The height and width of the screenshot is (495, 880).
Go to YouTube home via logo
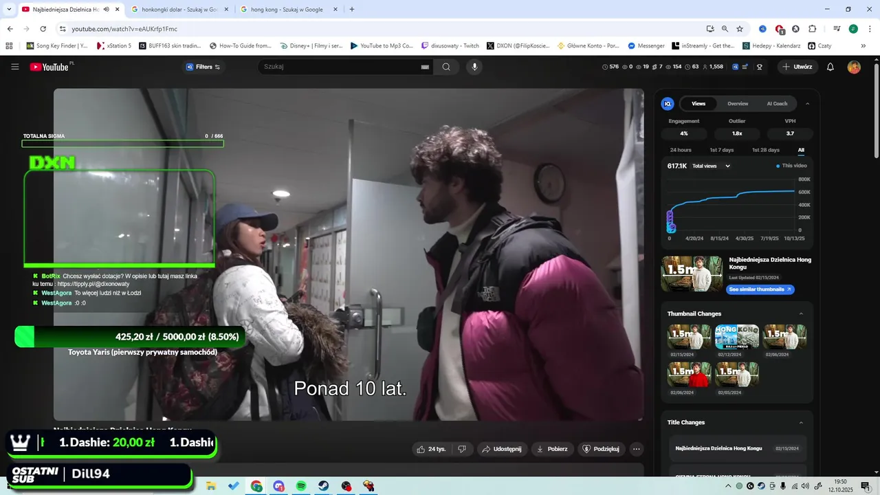click(x=49, y=67)
